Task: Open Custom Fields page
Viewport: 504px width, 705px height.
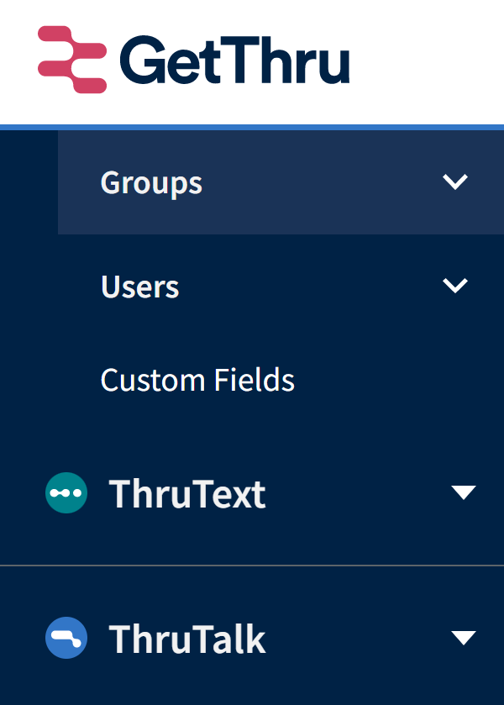Action: 197,380
